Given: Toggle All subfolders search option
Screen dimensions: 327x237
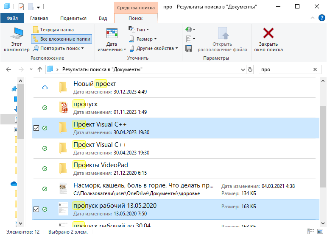Looking at the screenshot, I should [x=61, y=39].
